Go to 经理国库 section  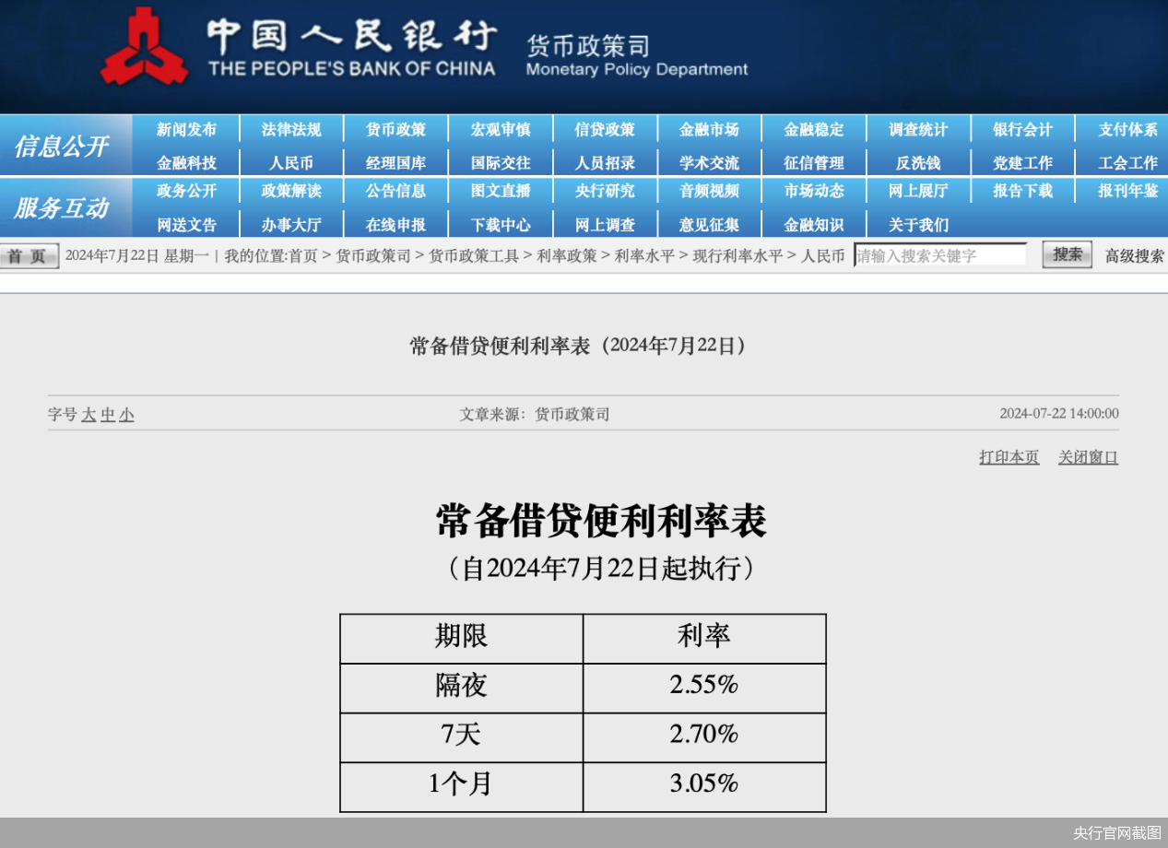click(x=395, y=163)
